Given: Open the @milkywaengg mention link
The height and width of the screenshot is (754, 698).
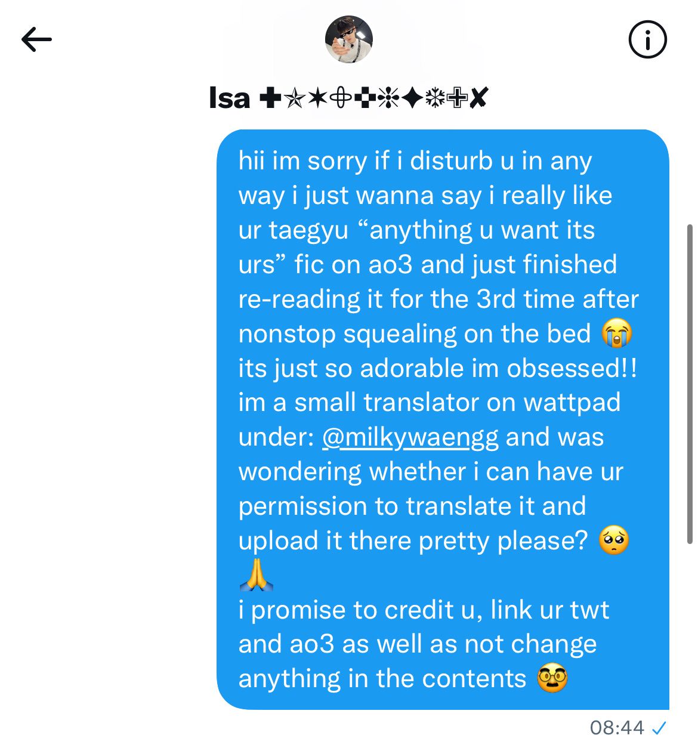Looking at the screenshot, I should 410,437.
